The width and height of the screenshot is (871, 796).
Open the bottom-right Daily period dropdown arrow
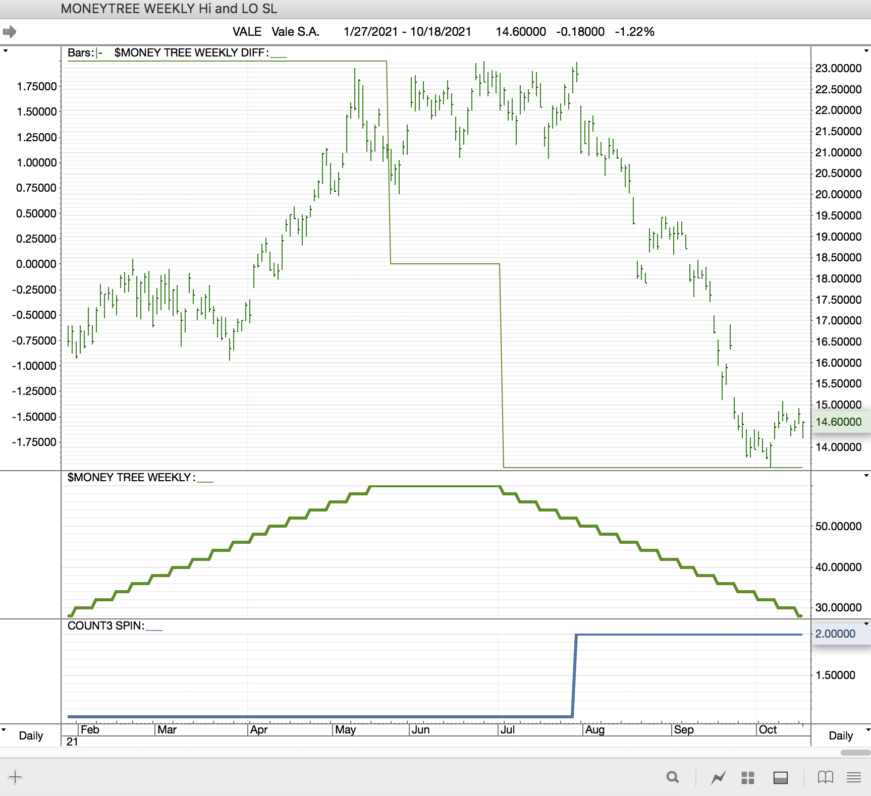coord(867,730)
